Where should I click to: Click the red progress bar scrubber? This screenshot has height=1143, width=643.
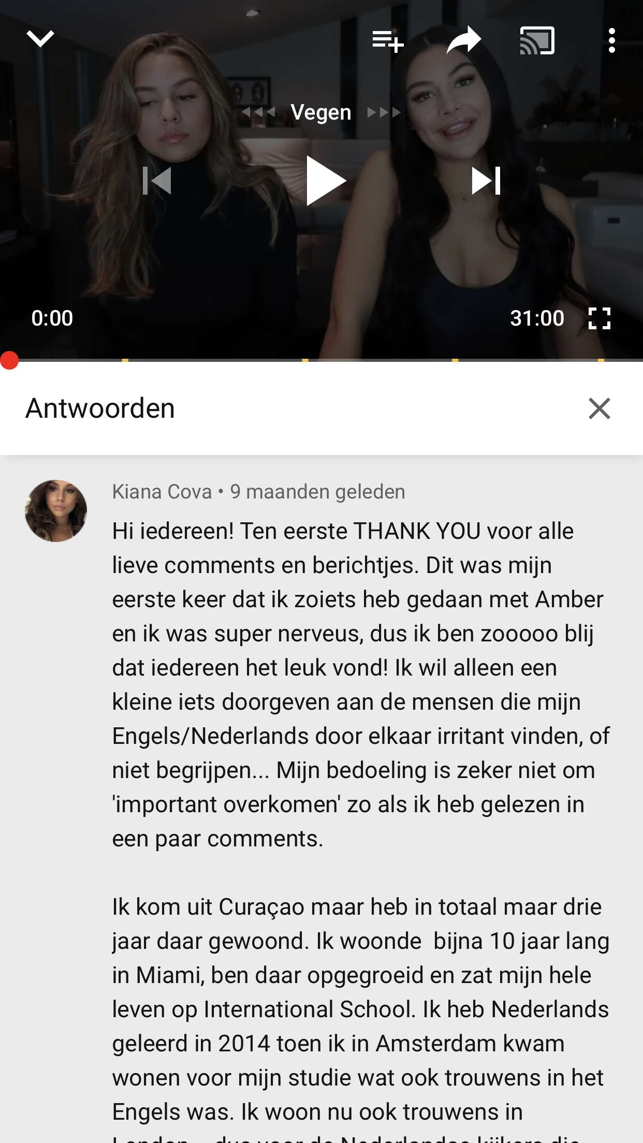pyautogui.click(x=9, y=360)
